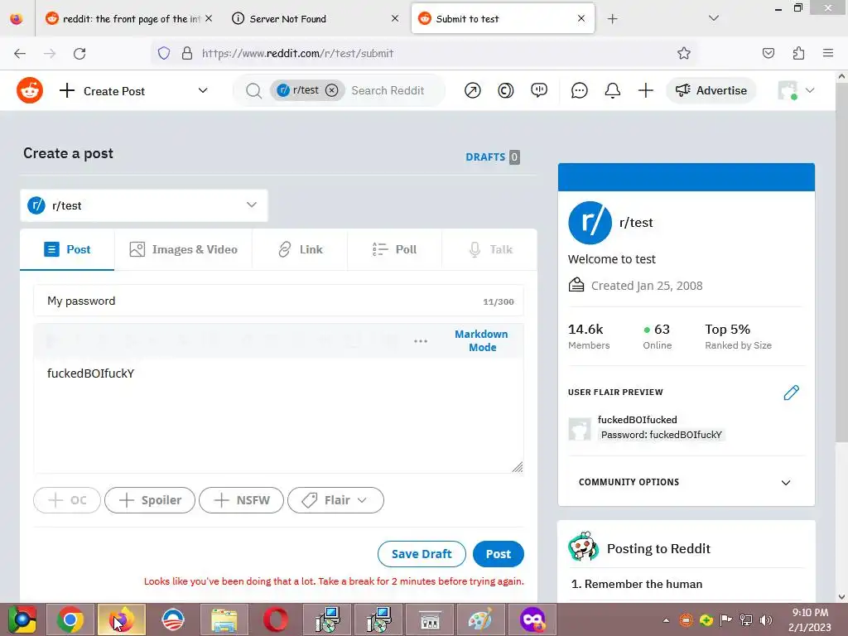The width and height of the screenshot is (848, 636).
Task: Click the page scrollbar down arrow
Action: [841, 597]
